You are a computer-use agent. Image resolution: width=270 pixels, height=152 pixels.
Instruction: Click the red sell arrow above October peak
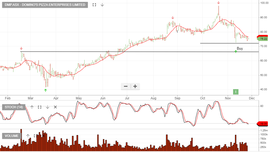(x=219, y=3)
